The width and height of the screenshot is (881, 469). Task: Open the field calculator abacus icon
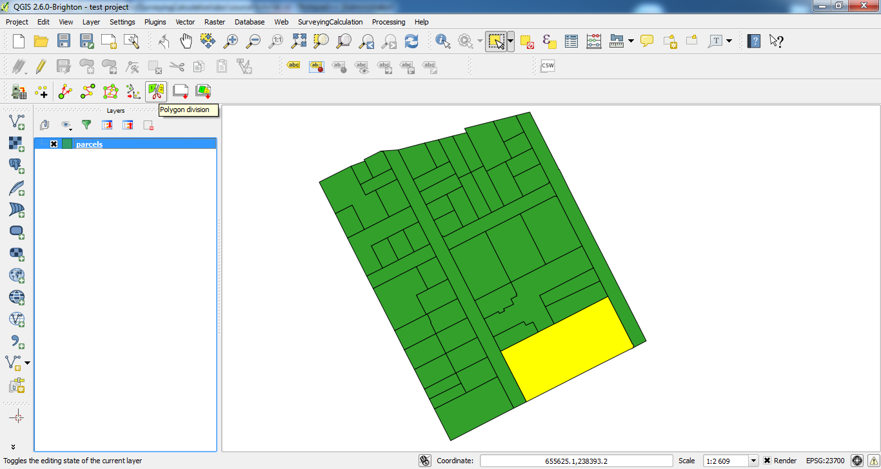tap(594, 42)
